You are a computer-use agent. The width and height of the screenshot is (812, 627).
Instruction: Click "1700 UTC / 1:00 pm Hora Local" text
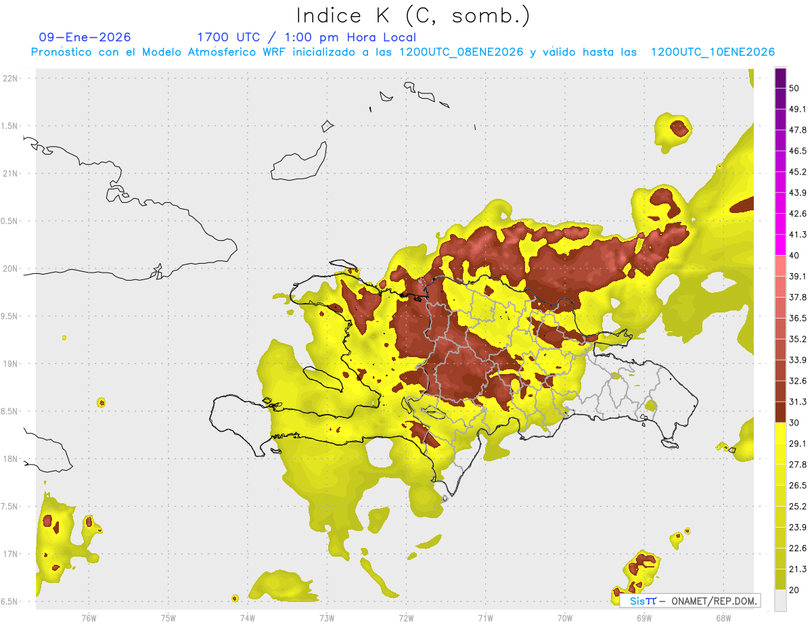(307, 37)
